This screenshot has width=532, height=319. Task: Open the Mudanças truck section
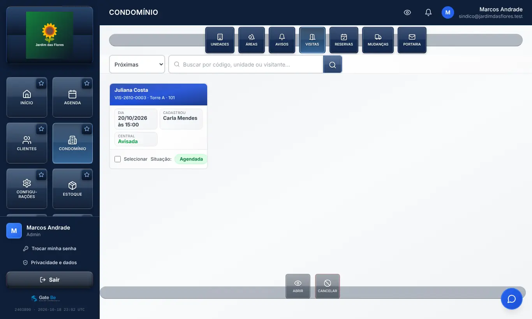click(378, 40)
